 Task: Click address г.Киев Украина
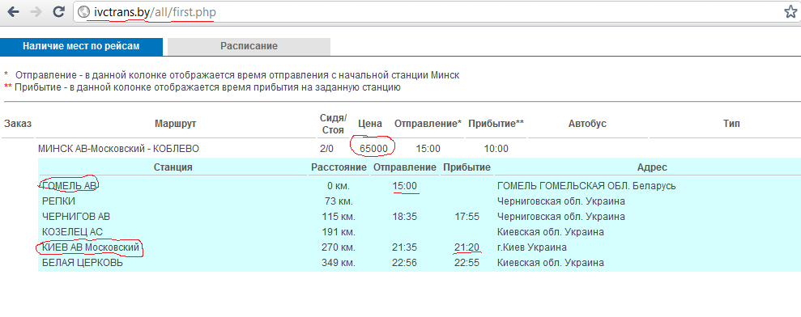[532, 247]
